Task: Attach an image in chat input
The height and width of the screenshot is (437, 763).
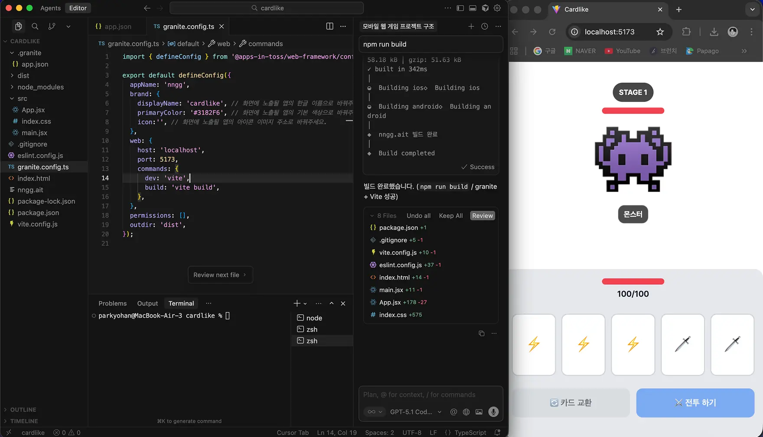Action: (x=479, y=412)
